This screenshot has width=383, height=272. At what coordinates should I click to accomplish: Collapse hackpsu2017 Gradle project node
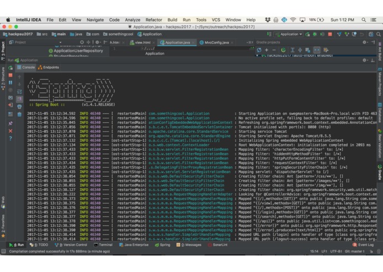click(x=257, y=56)
